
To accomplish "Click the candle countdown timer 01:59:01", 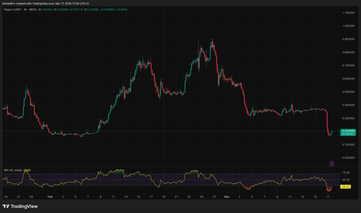I will pos(348,134).
